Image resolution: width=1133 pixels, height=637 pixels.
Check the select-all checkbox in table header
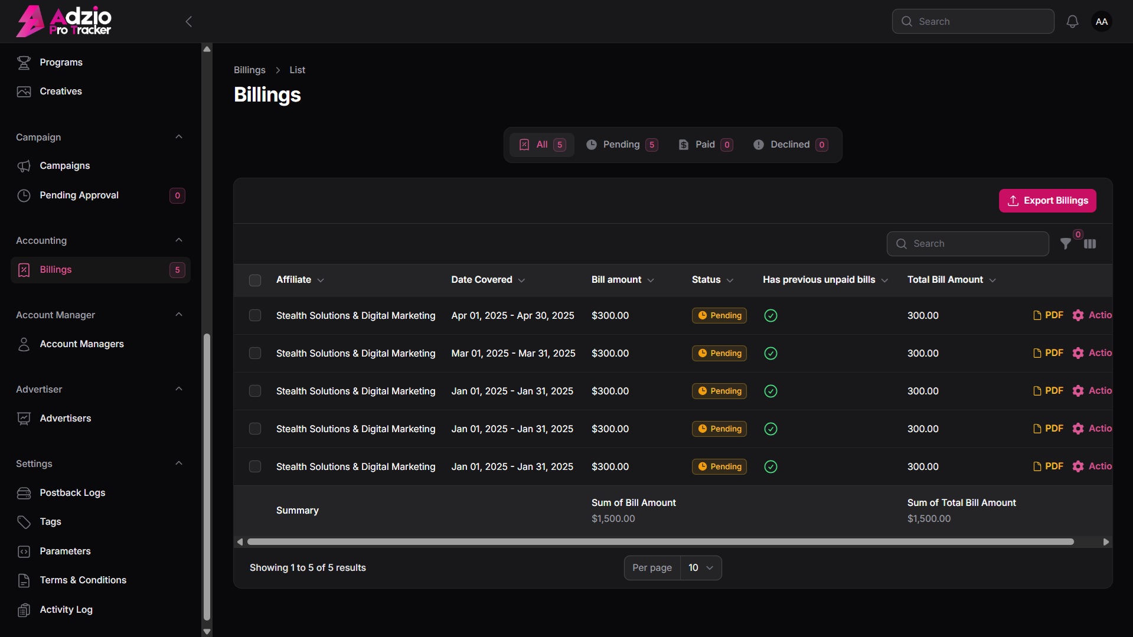[255, 280]
